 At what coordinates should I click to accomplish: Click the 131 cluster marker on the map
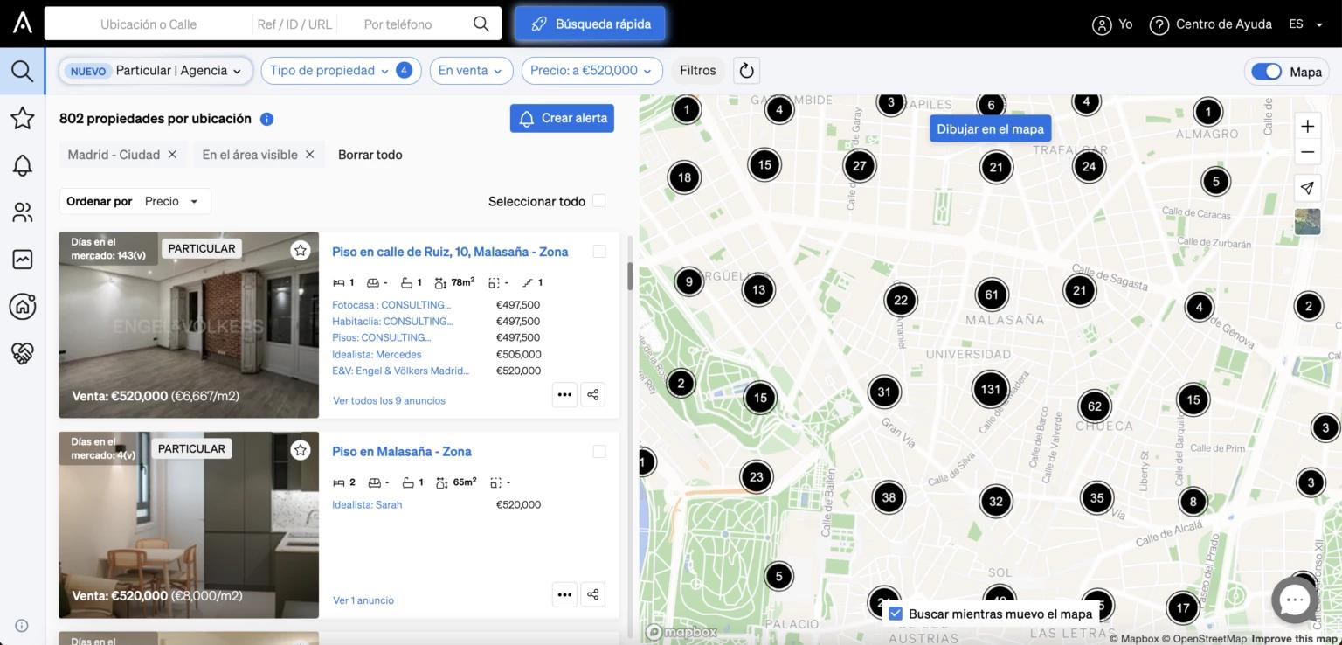[991, 389]
